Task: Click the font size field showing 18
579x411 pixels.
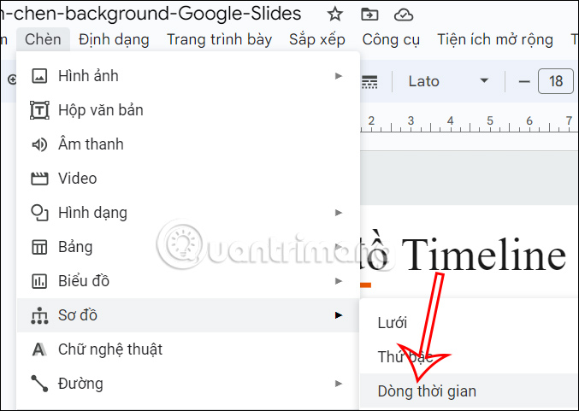Action: click(556, 81)
